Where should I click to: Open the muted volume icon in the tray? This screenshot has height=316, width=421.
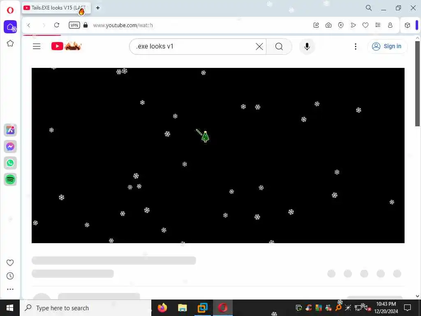pyautogui.click(x=367, y=308)
